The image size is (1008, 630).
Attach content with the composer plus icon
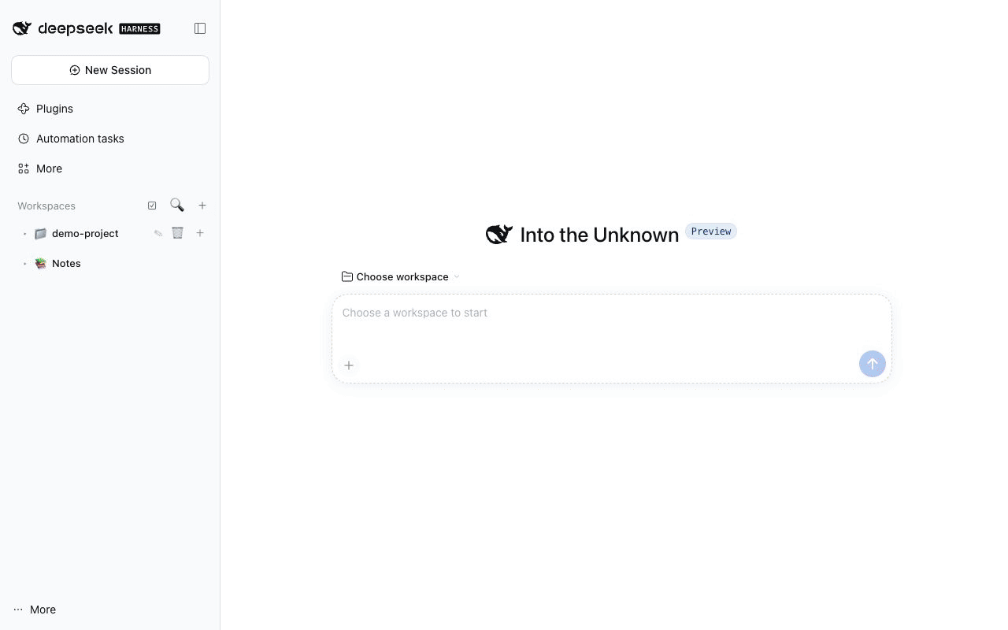tap(349, 365)
